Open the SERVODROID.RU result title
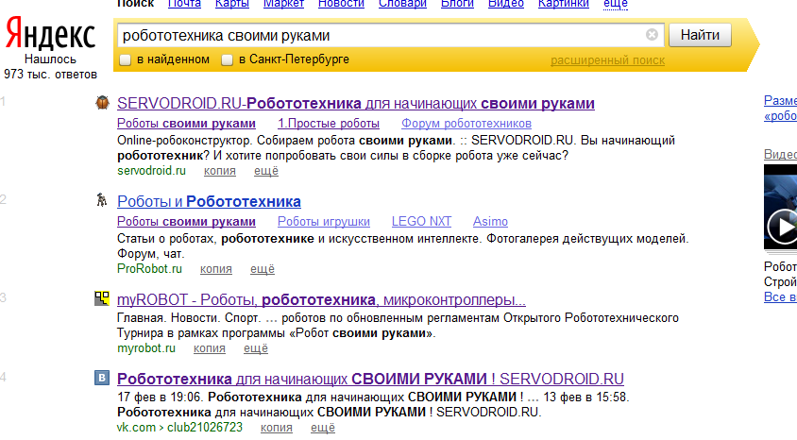 point(356,103)
